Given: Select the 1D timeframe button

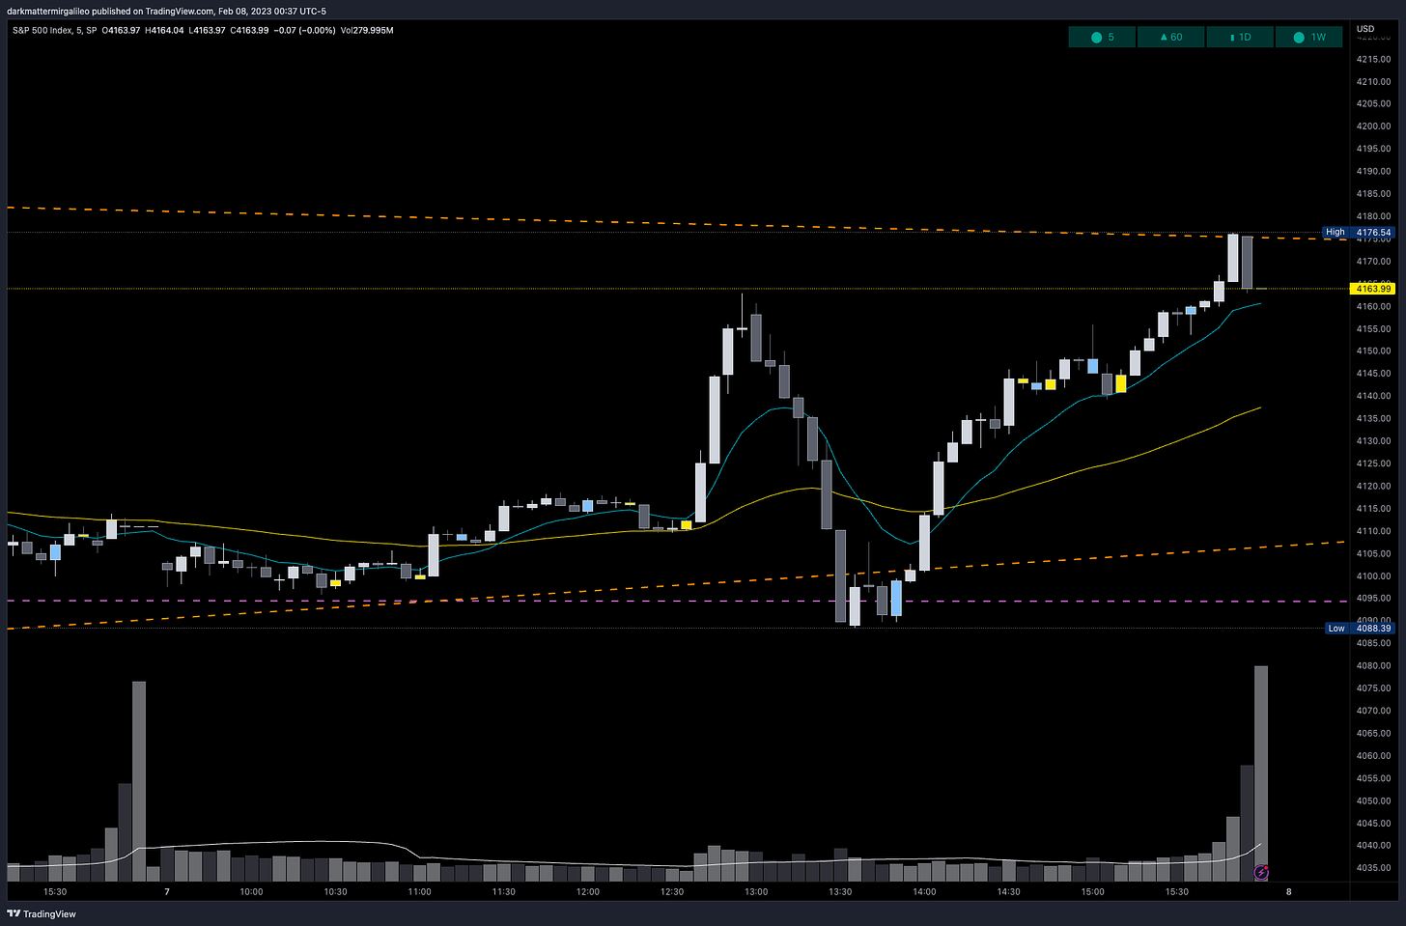Looking at the screenshot, I should (x=1239, y=38).
